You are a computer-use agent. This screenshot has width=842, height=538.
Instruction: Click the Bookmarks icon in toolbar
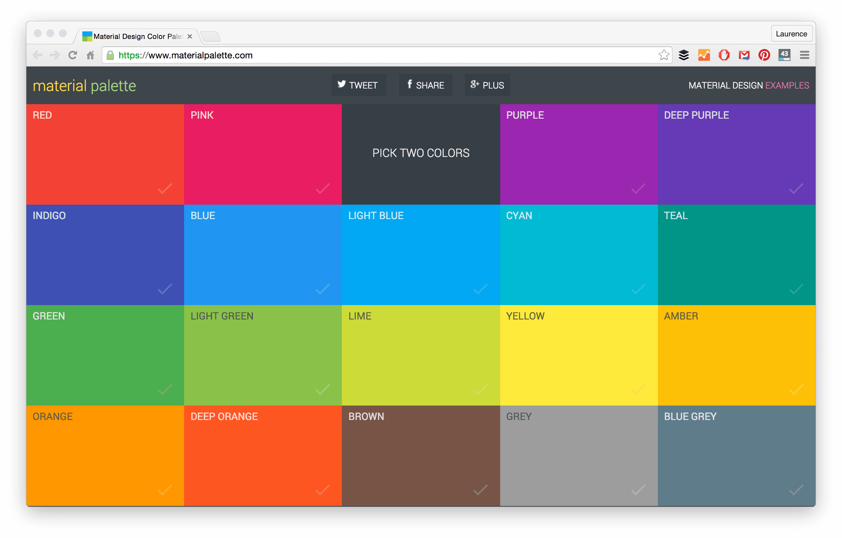point(664,55)
